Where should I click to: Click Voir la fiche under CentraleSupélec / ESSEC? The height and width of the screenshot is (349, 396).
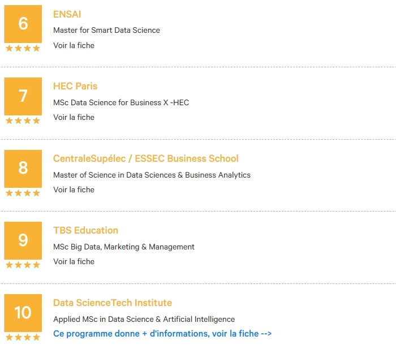pyautogui.click(x=74, y=189)
